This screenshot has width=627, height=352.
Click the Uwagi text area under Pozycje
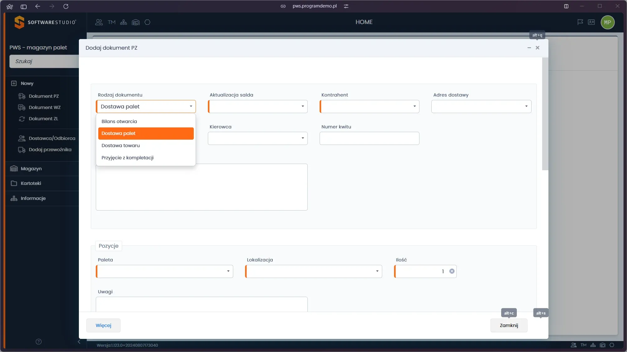click(x=202, y=304)
